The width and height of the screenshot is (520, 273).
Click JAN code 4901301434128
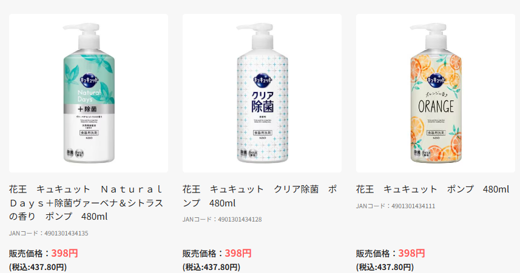tap(222, 219)
